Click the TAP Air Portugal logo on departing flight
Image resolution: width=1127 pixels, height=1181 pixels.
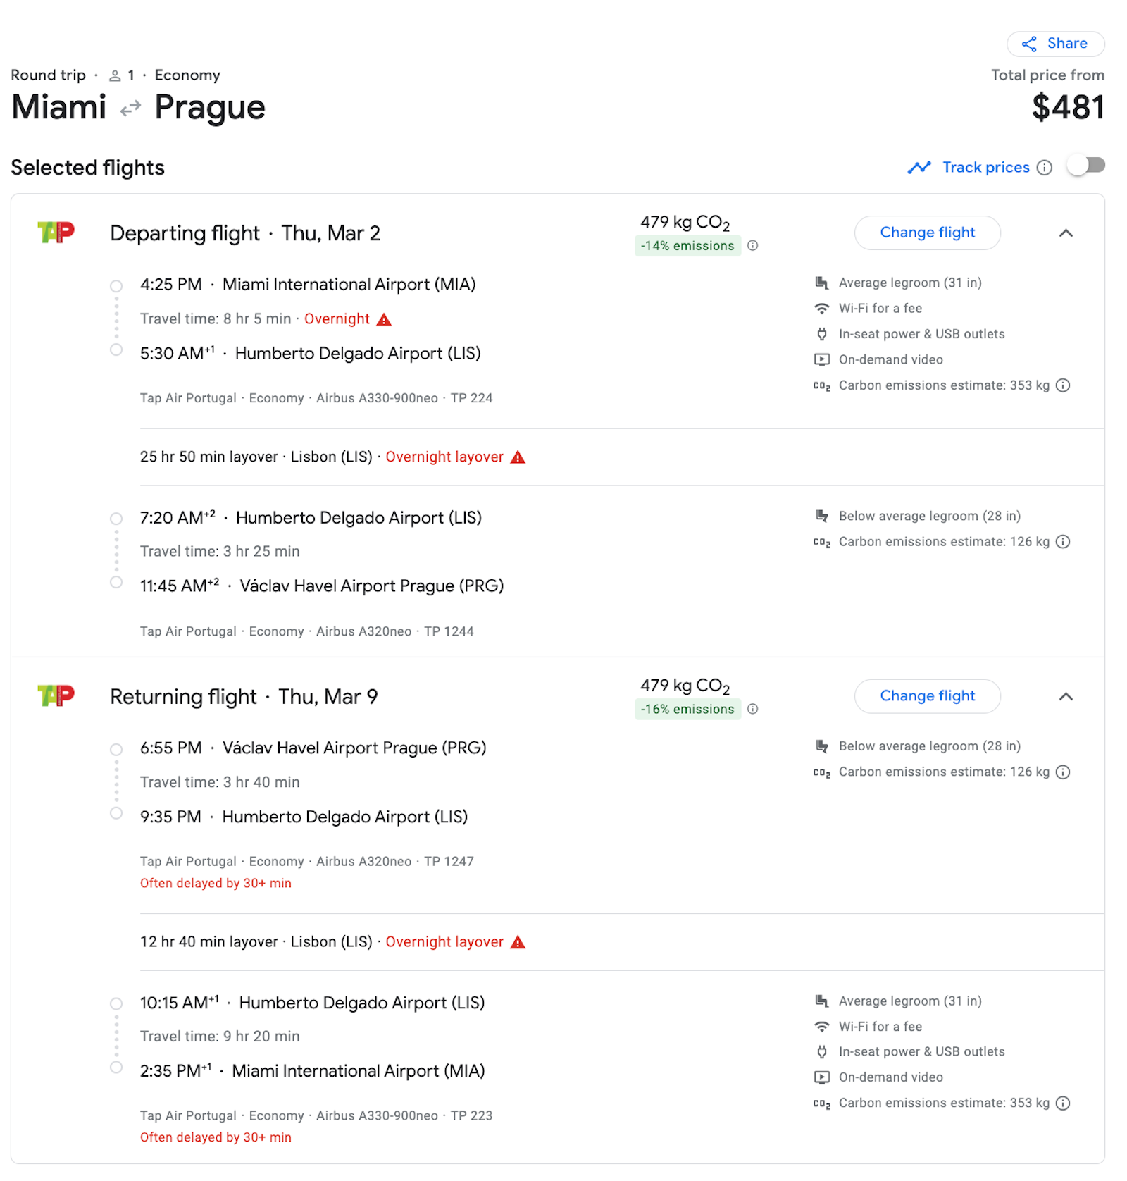click(56, 233)
